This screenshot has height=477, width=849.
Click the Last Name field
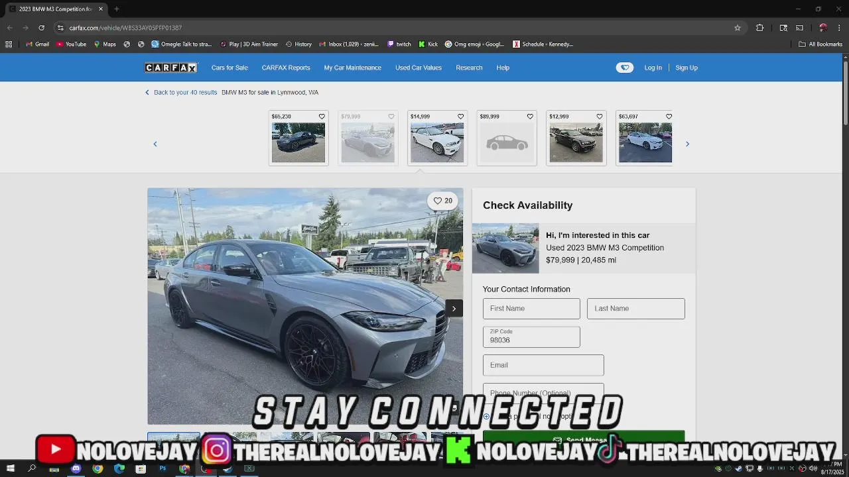[x=636, y=309]
